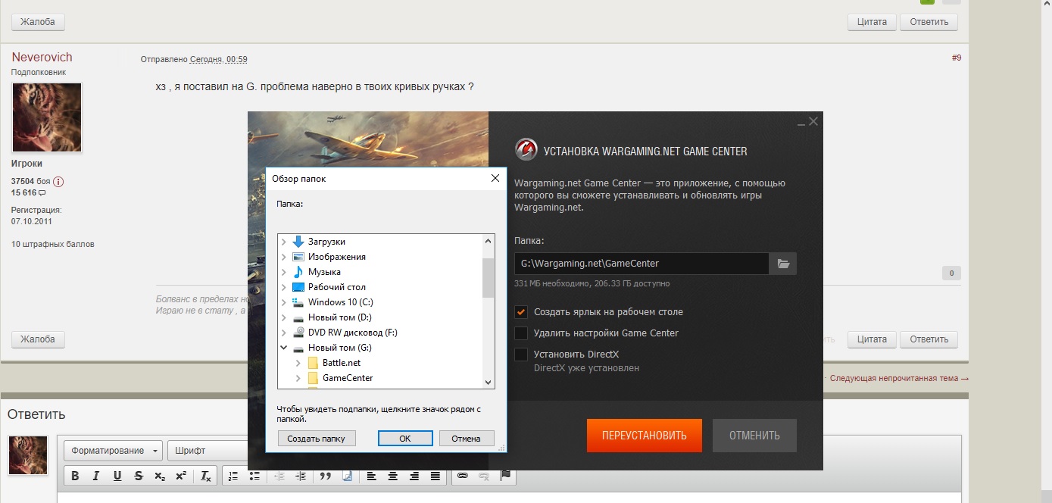This screenshot has height=503, width=1052.
Task: Open the Шрифт font dropdown
Action: [208, 451]
